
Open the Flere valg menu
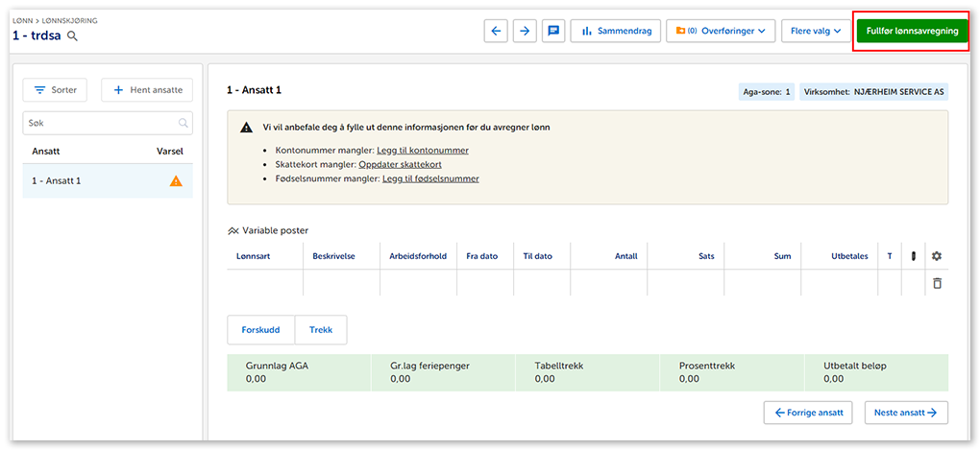pyautogui.click(x=815, y=31)
